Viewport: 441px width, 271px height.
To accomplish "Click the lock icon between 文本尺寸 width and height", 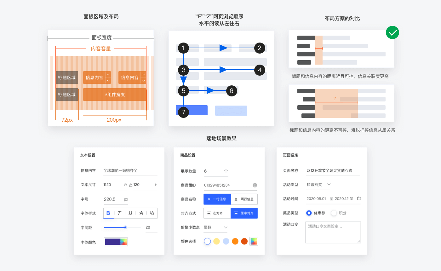I will click(131, 185).
